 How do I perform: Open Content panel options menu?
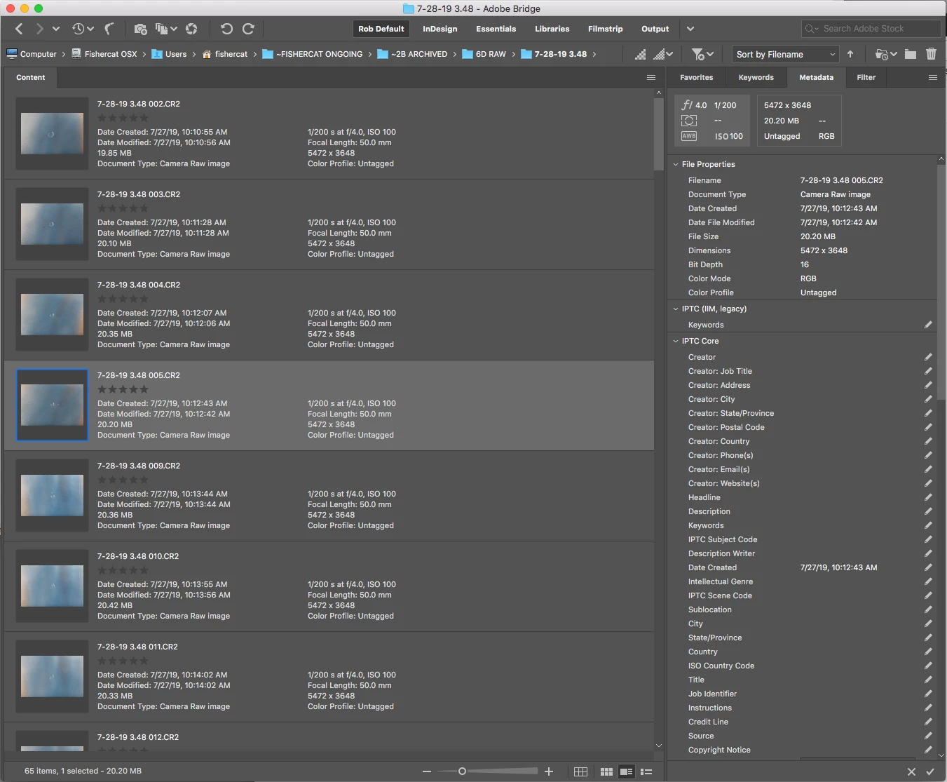point(651,78)
